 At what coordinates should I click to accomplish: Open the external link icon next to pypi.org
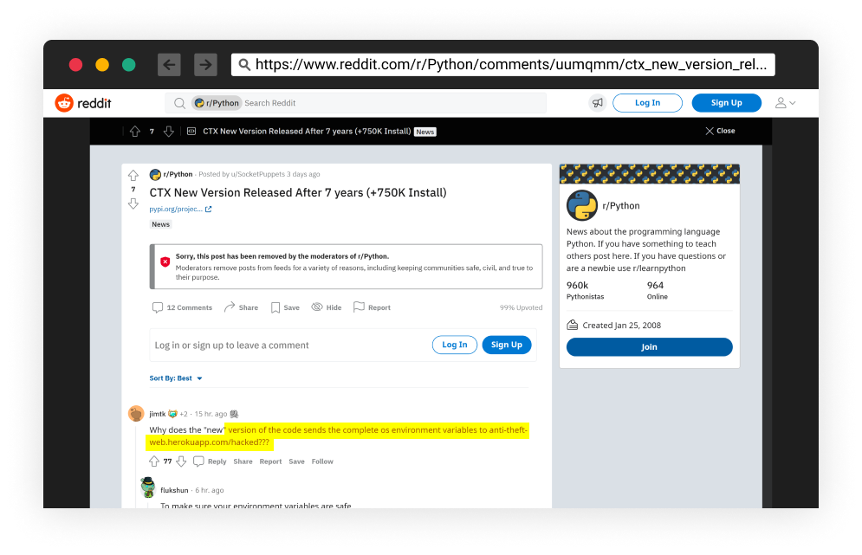(x=209, y=210)
